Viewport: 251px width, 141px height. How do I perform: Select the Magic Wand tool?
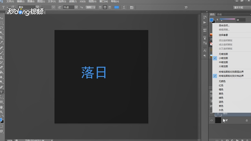pos(2,32)
